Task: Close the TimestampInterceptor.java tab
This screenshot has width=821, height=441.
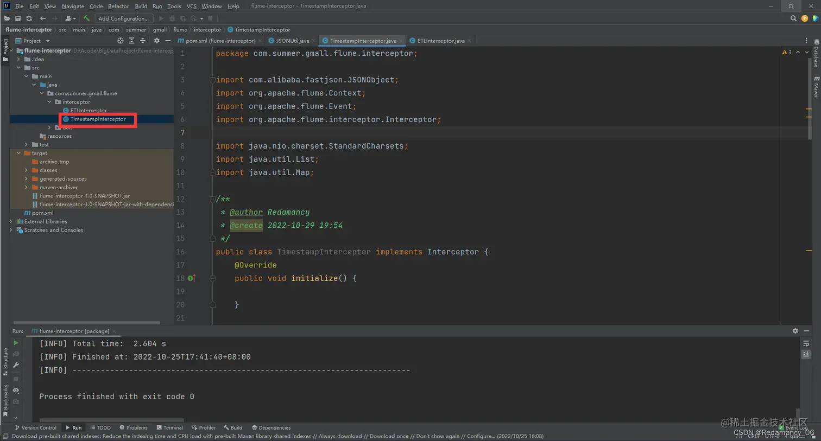Action: coord(402,41)
